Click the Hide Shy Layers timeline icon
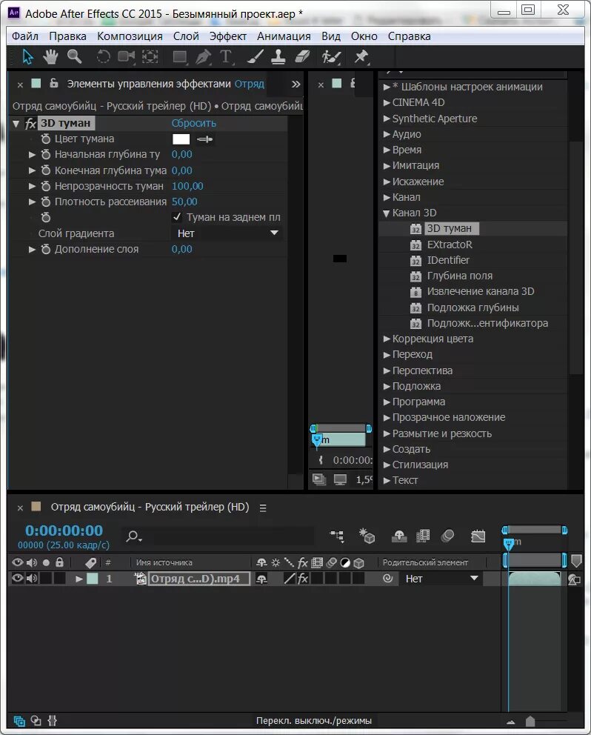The width and height of the screenshot is (591, 735). tap(399, 536)
